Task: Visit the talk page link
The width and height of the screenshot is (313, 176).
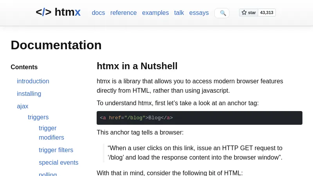Action: click(179, 13)
